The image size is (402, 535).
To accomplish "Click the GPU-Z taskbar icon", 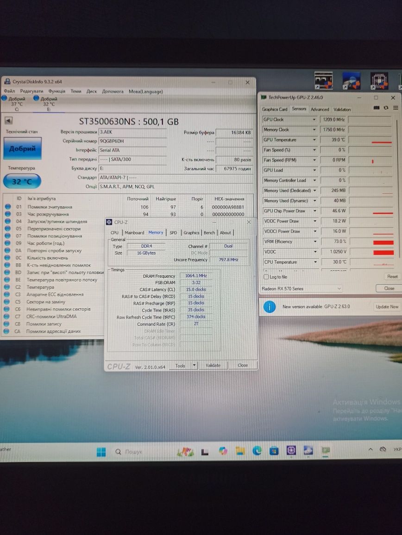I will 326,451.
